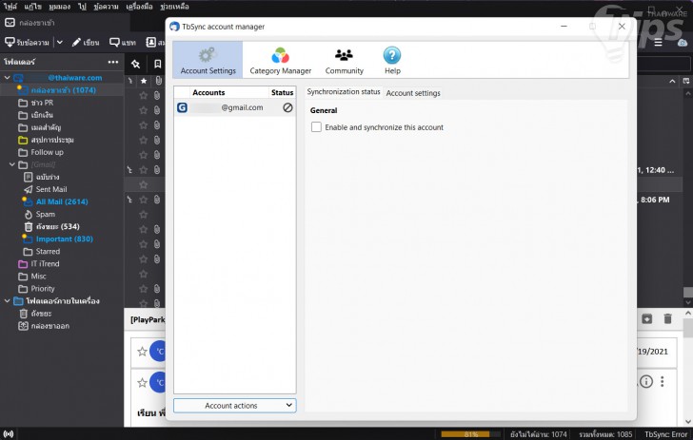Open the เครื่องมือ menu in Thunderbird

pyautogui.click(x=139, y=7)
